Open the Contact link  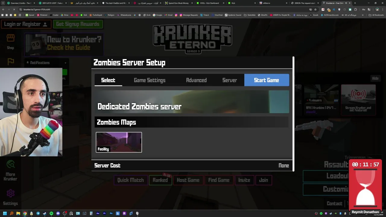(334, 203)
